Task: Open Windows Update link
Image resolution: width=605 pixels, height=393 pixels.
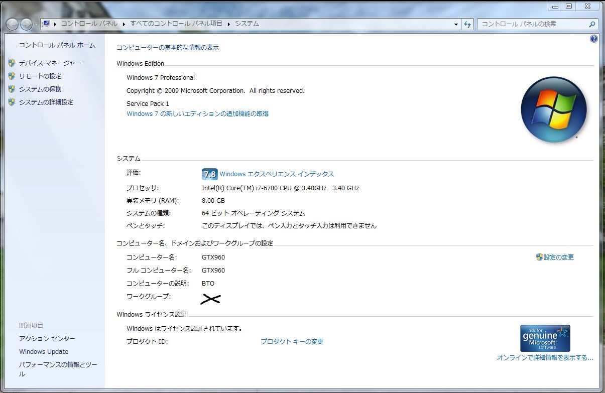Action: [x=44, y=352]
